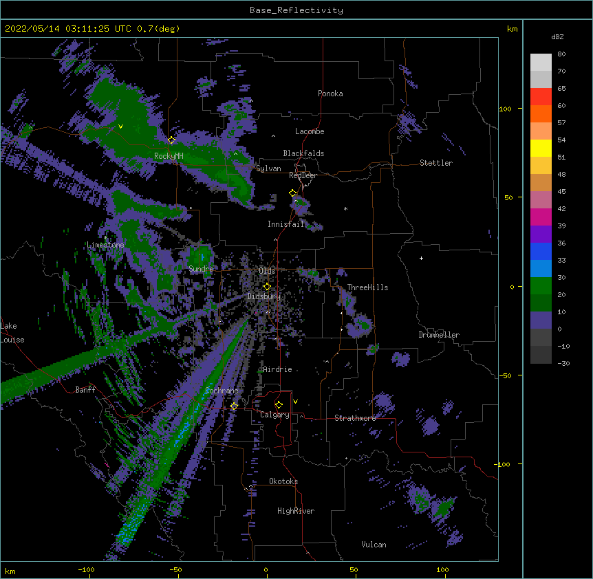The image size is (593, 579).
Task: Click the Airdrie city label
Action: pyautogui.click(x=277, y=369)
